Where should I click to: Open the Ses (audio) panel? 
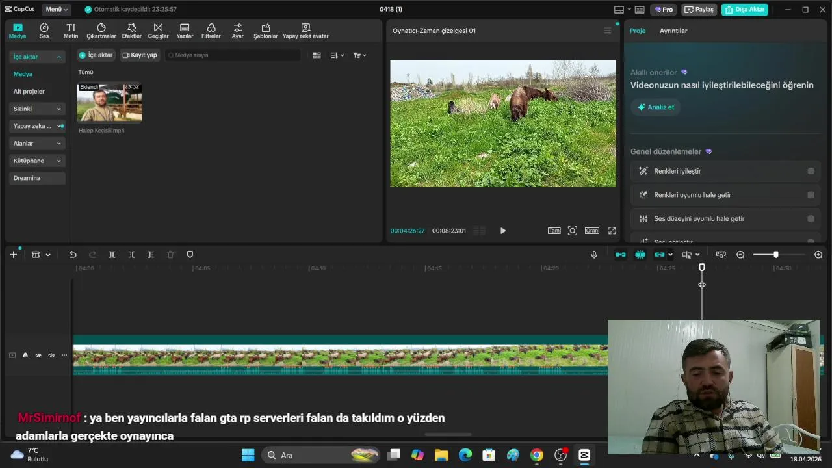44,31
